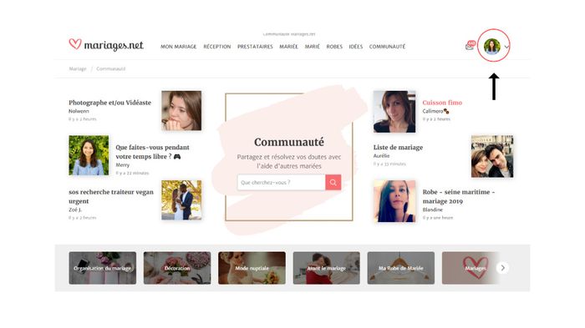Open the MARIÉ menu
The image size is (585, 328).
(313, 47)
